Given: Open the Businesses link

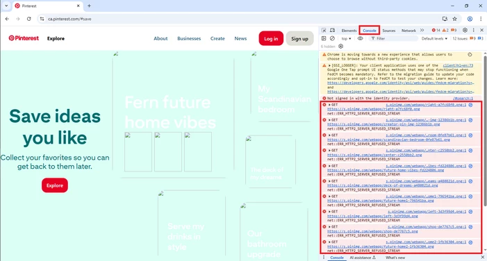Looking at the screenshot, I should (189, 38).
